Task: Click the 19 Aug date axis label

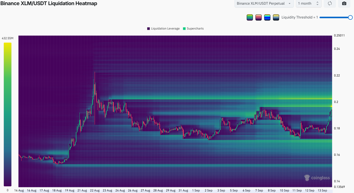Action: click(69, 190)
